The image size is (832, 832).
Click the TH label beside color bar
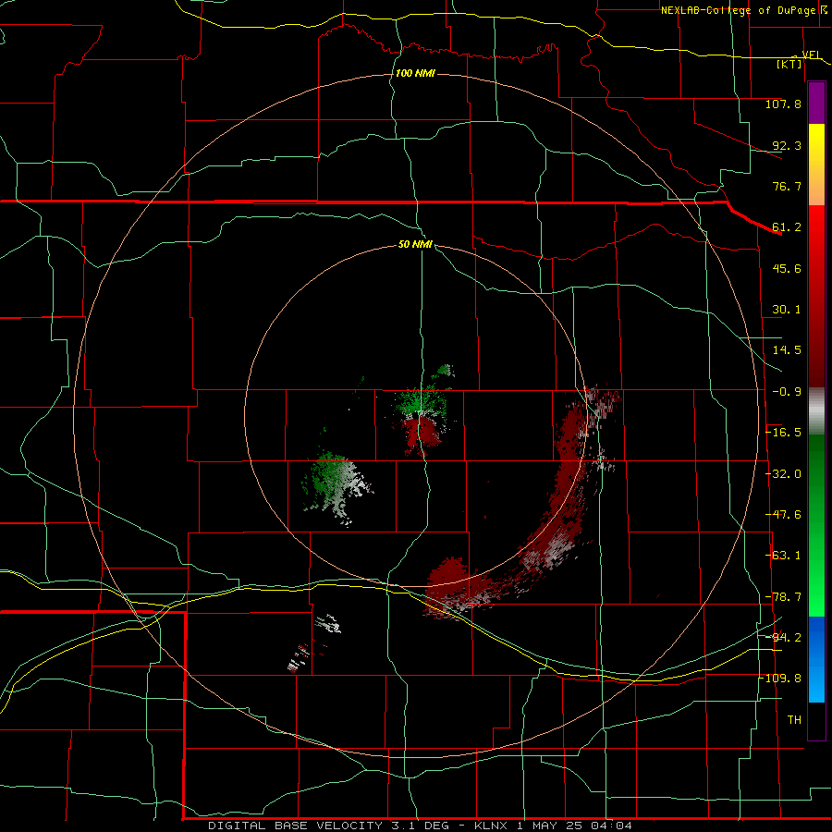click(794, 720)
